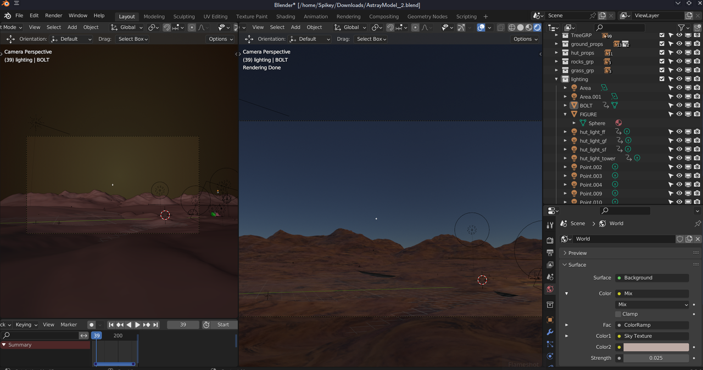
Task: Open the Object properties orange square tab
Action: point(550,320)
